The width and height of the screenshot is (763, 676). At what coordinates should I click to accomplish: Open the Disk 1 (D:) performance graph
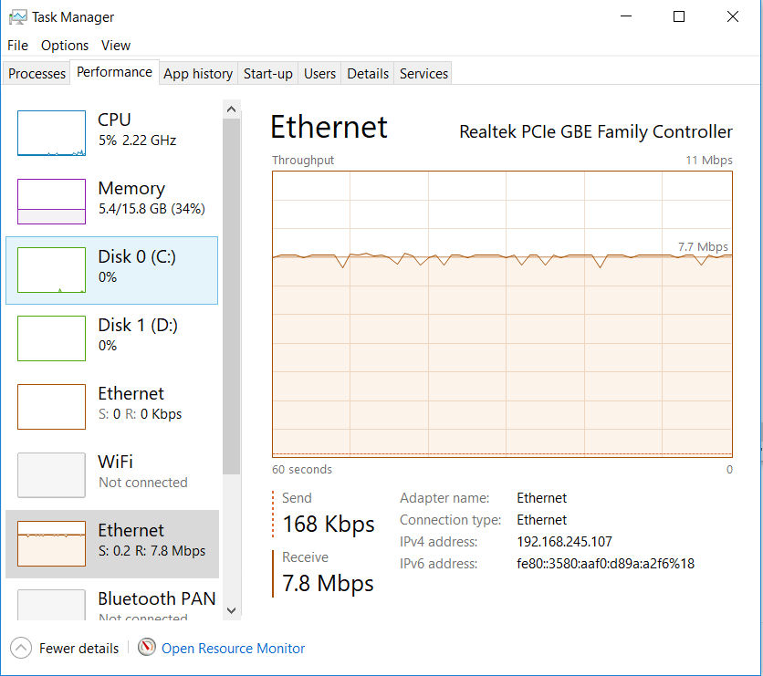click(51, 338)
